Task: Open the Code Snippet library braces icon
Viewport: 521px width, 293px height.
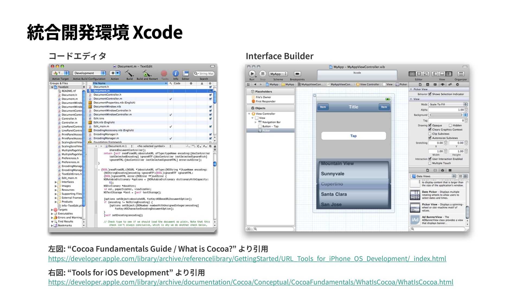Action: pyautogui.click(x=435, y=170)
